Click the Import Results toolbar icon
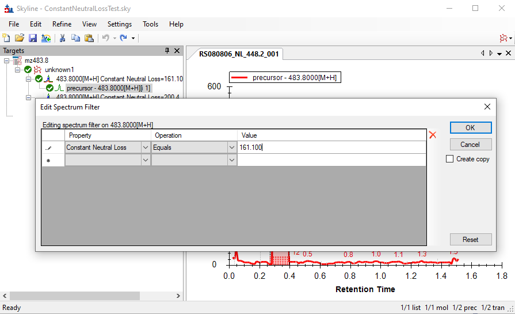Viewport: 515px width, 314px height. 46,38
